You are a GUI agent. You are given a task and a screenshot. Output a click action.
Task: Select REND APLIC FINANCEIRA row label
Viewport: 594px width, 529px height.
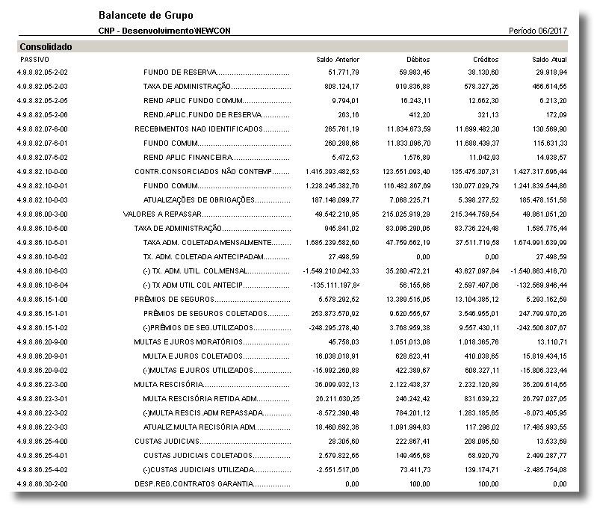click(x=188, y=157)
